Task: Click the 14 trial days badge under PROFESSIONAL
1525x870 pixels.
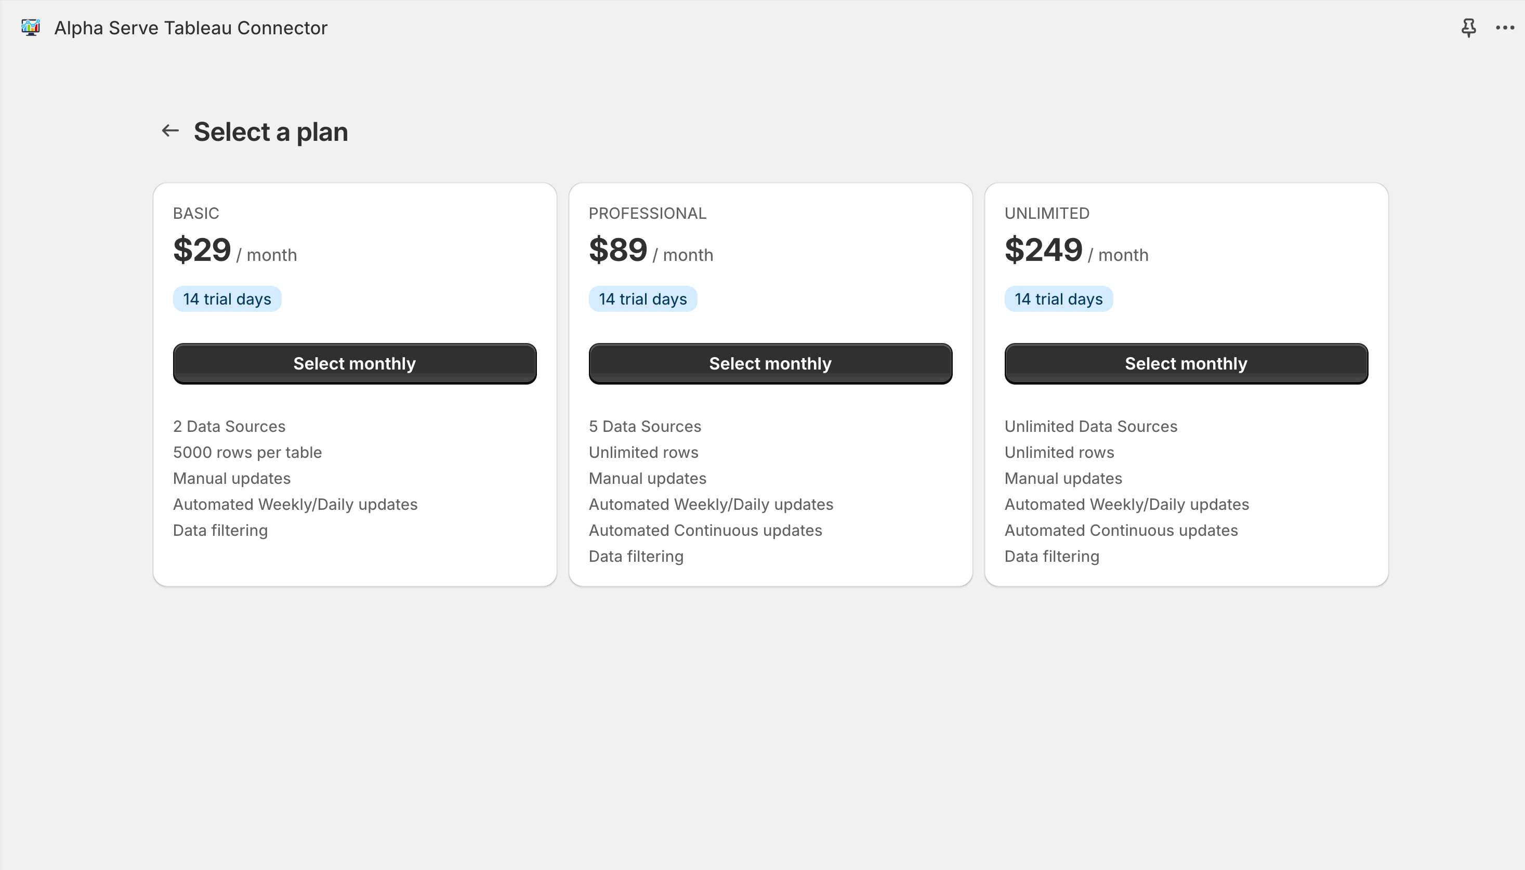Action: tap(642, 299)
